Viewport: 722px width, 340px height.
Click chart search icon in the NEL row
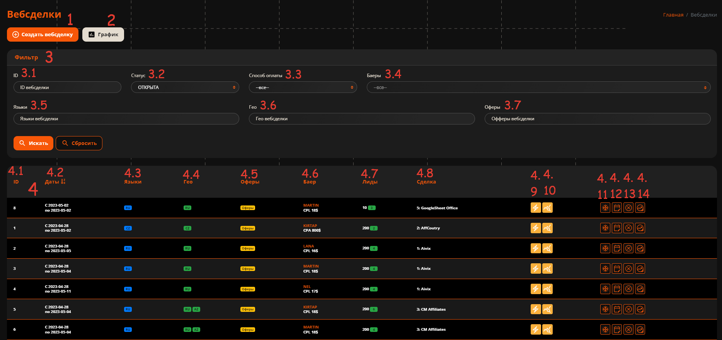(x=547, y=289)
